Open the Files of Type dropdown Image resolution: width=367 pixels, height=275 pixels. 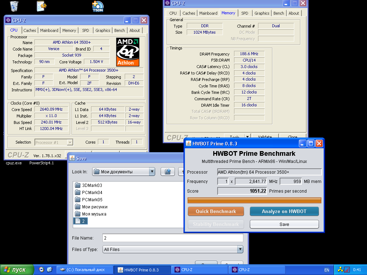pos(240,249)
